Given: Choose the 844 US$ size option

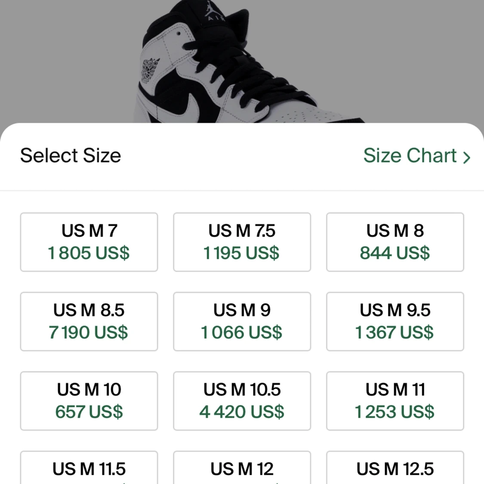Looking at the screenshot, I should point(395,242).
